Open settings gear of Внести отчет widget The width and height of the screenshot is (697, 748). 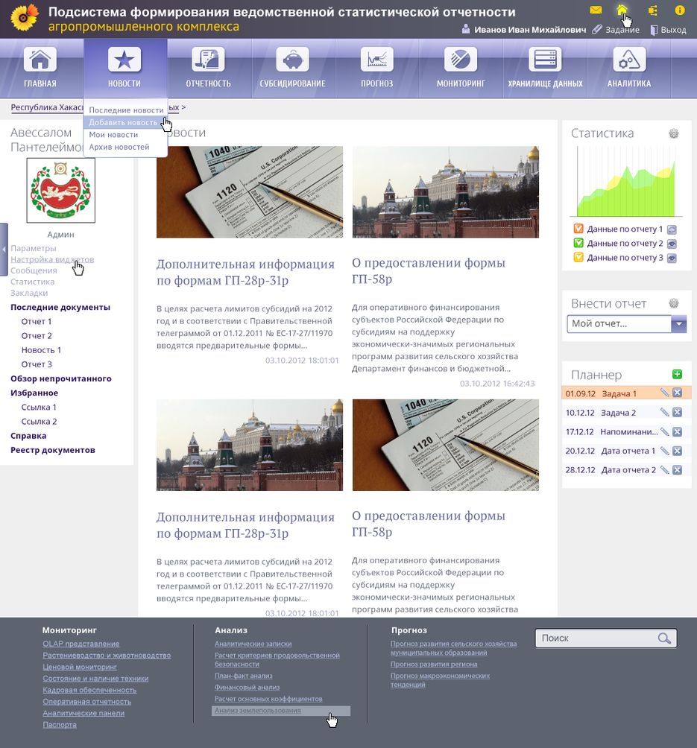point(674,303)
